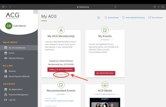Open Events in the main menu
Image resolution: width=166 pixels, height=107 pixels.
pos(11,53)
